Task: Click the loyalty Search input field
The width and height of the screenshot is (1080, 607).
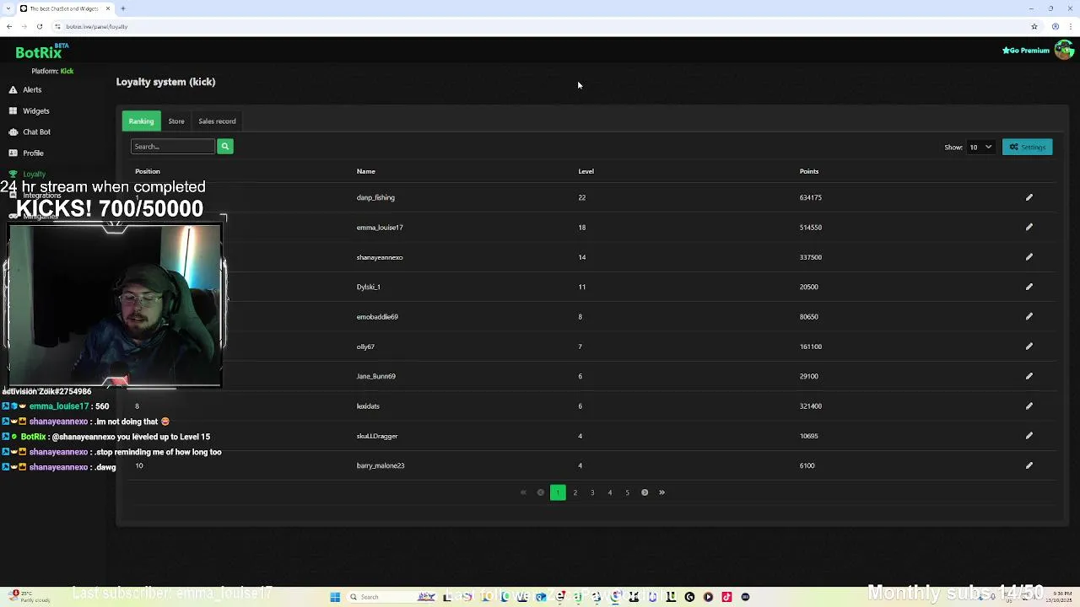Action: coord(173,147)
